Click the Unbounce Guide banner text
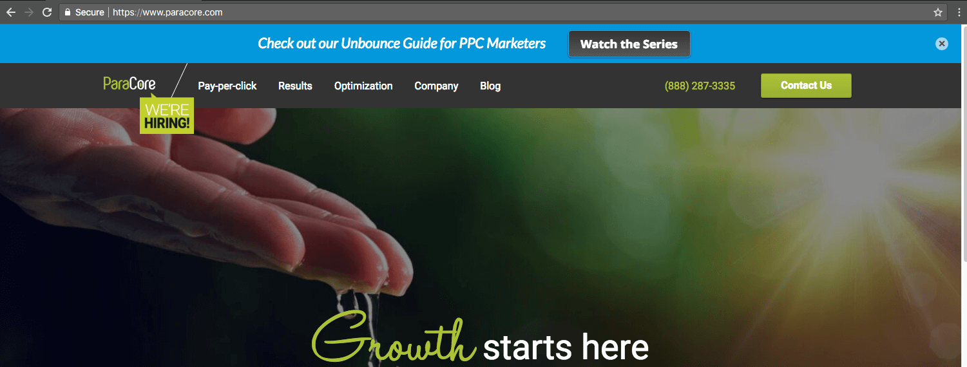967x367 pixels. [402, 44]
